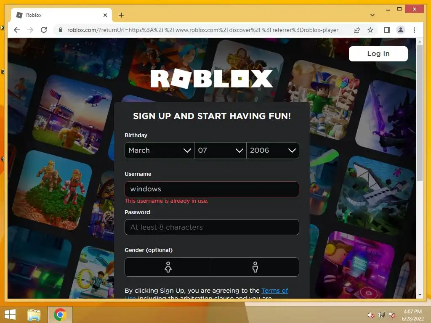Bookmark this page with the star icon
The height and width of the screenshot is (323, 431).
(370, 30)
